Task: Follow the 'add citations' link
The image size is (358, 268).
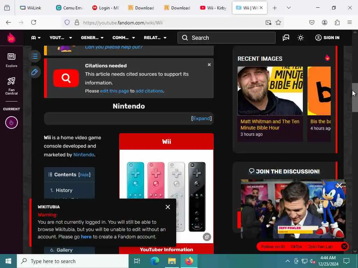Action: click(149, 91)
